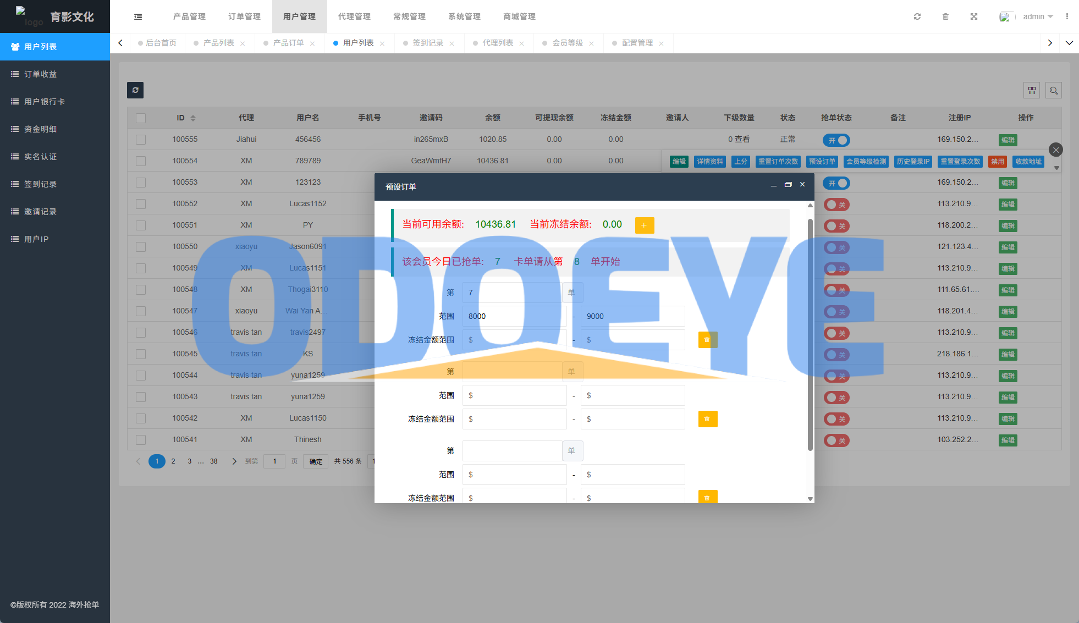Click the header trash clear-cache icon

point(945,16)
